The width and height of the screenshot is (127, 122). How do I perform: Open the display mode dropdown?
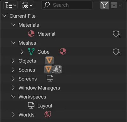(x=27, y=5)
